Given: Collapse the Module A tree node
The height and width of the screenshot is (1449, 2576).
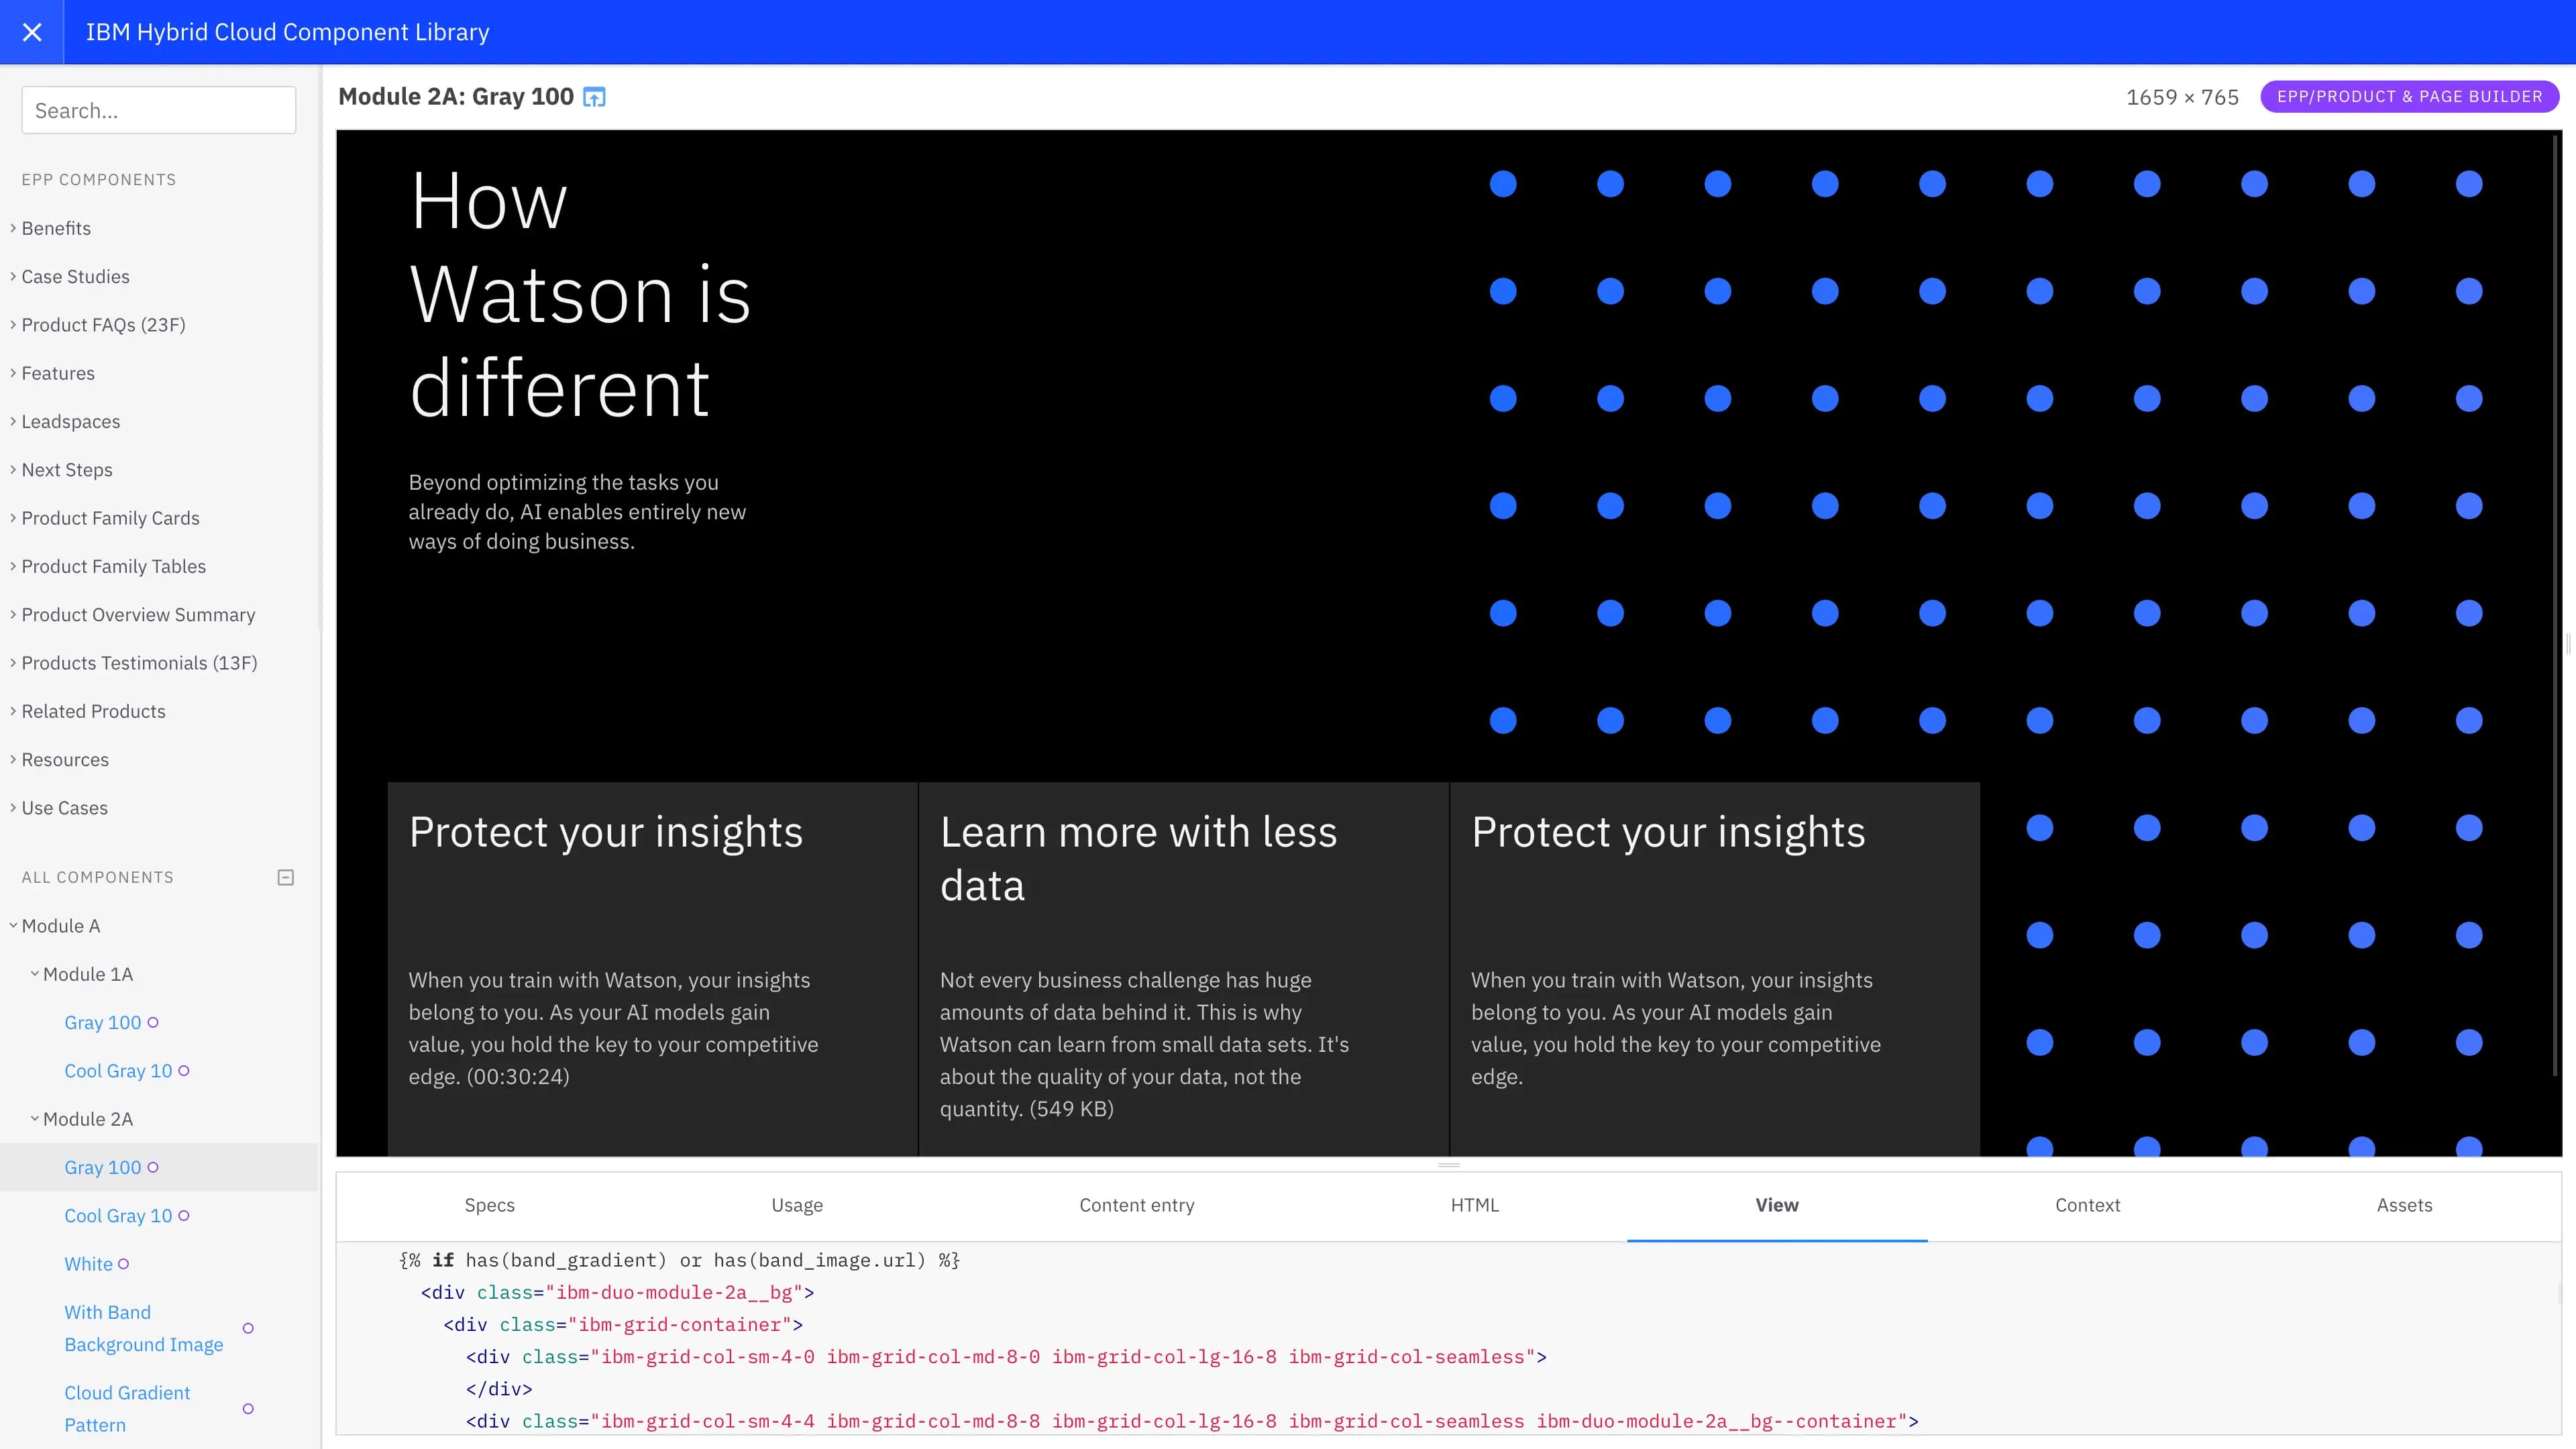Looking at the screenshot, I should click(x=60, y=926).
